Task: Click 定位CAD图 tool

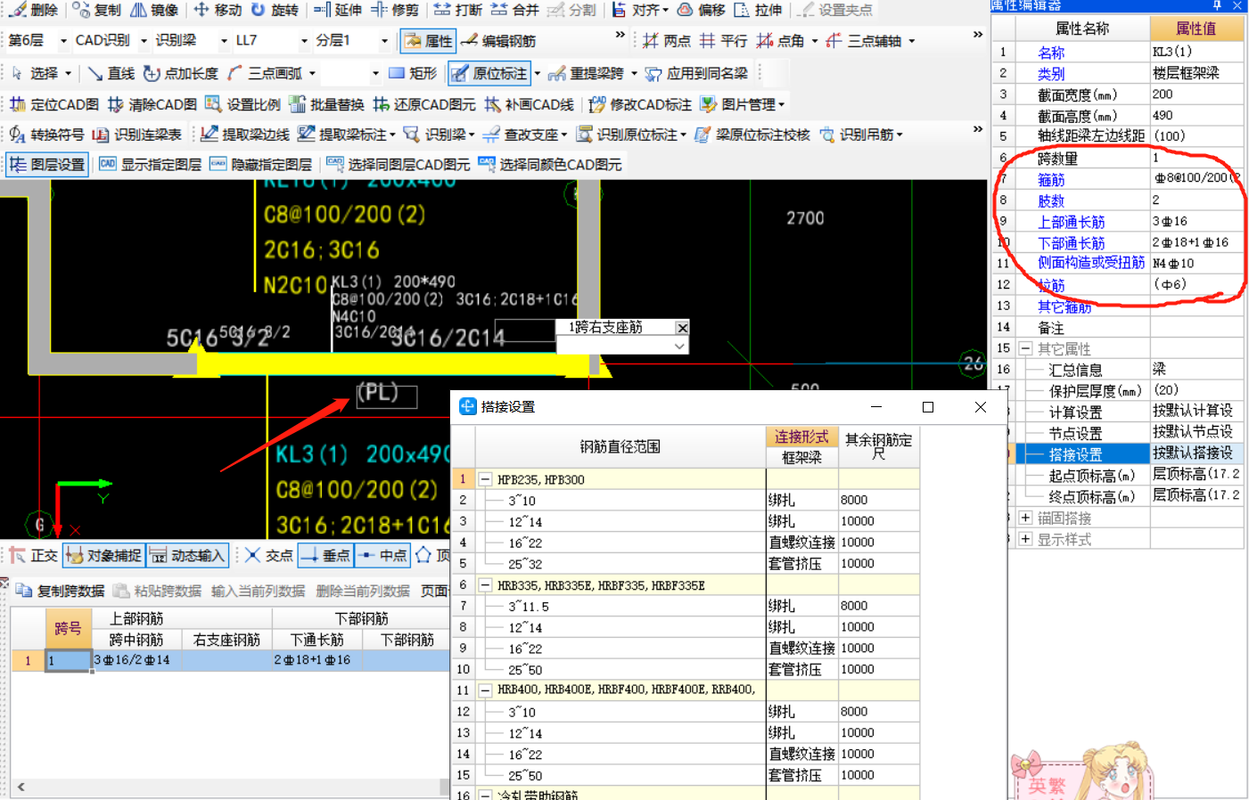Action: (x=54, y=104)
